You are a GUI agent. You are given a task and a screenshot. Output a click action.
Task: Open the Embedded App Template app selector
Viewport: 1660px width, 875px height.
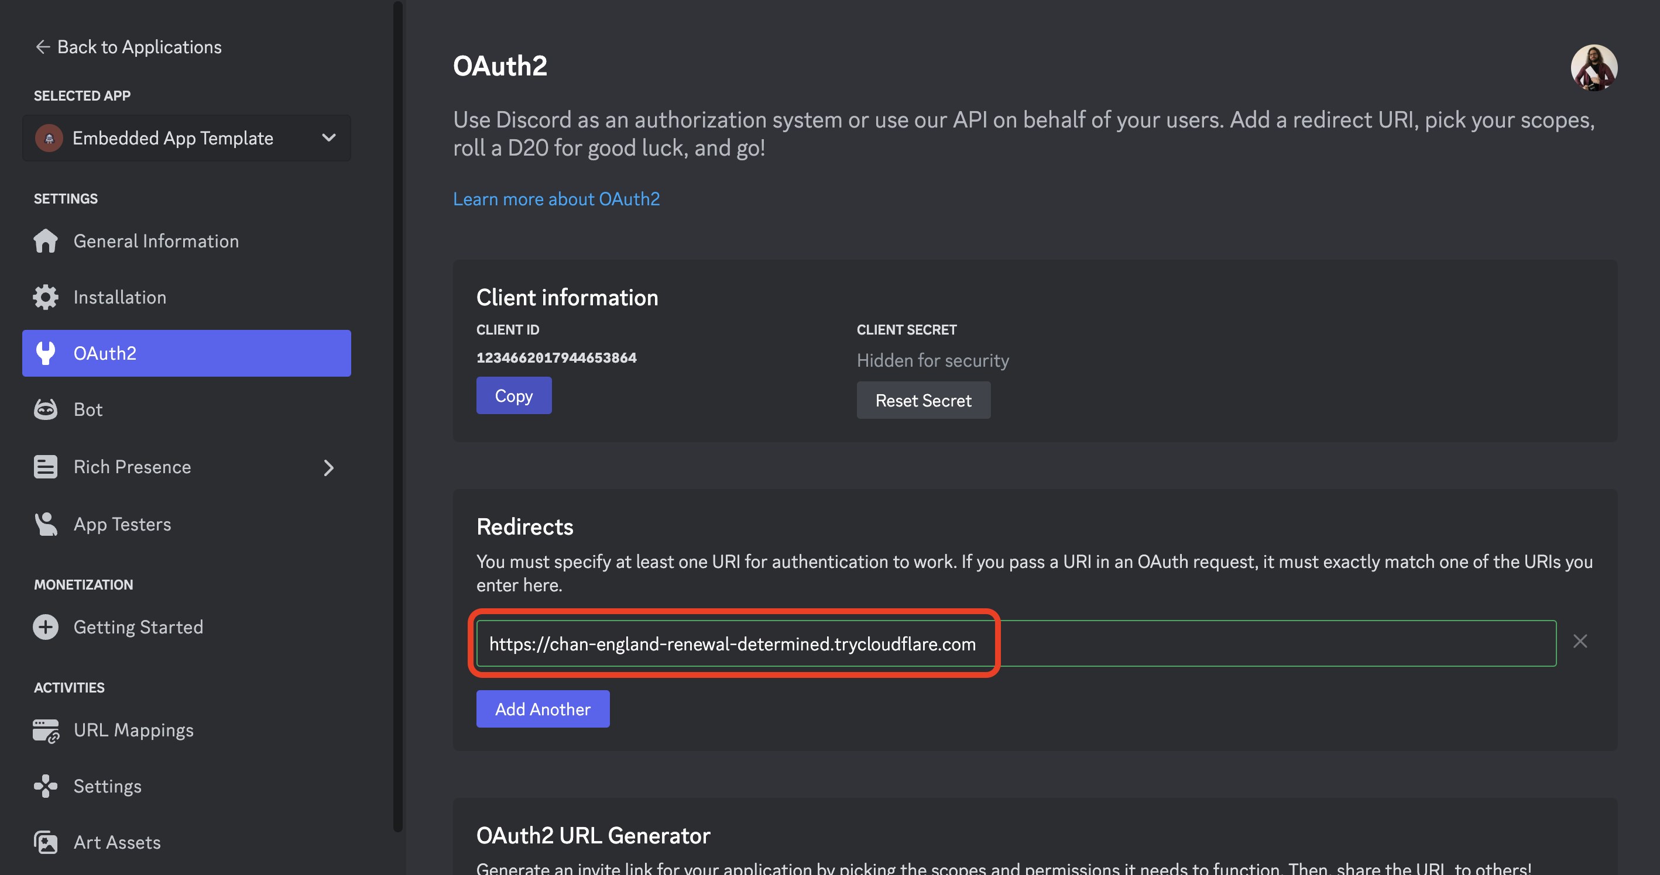coord(186,138)
